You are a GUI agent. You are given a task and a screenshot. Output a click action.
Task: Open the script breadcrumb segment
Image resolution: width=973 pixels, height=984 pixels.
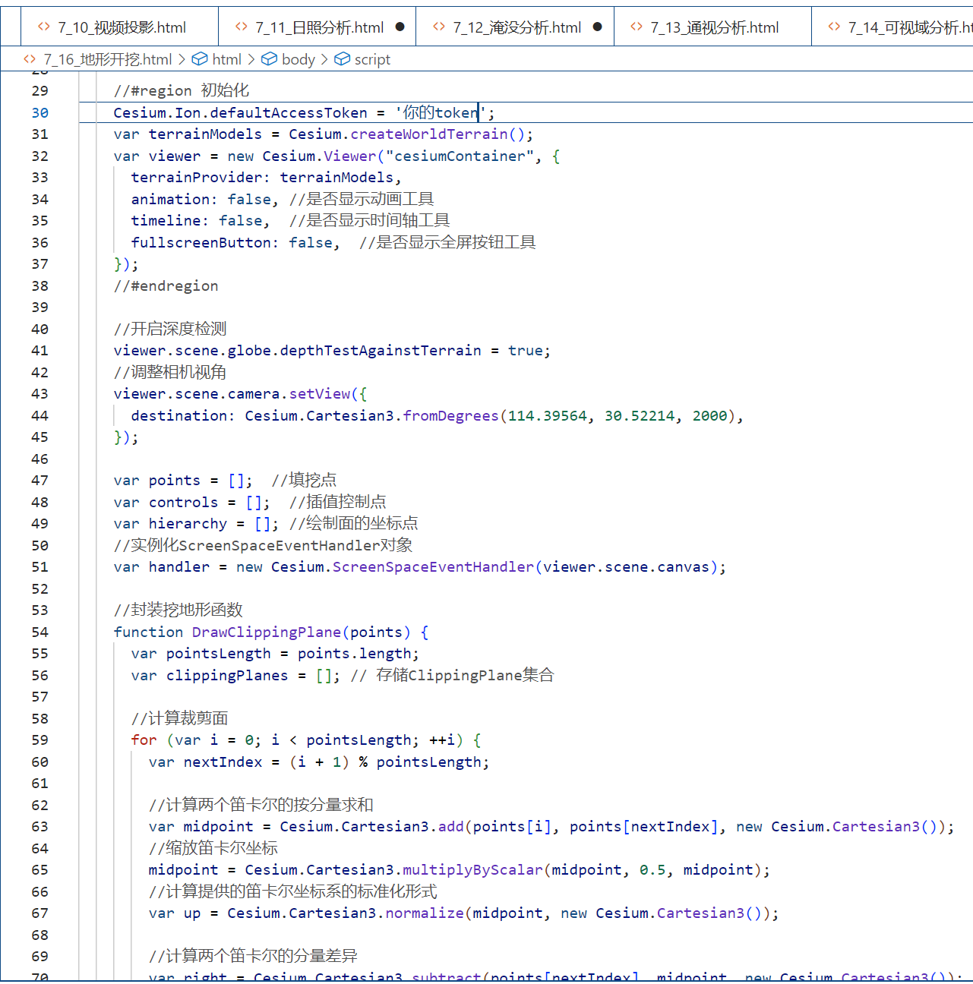click(372, 59)
